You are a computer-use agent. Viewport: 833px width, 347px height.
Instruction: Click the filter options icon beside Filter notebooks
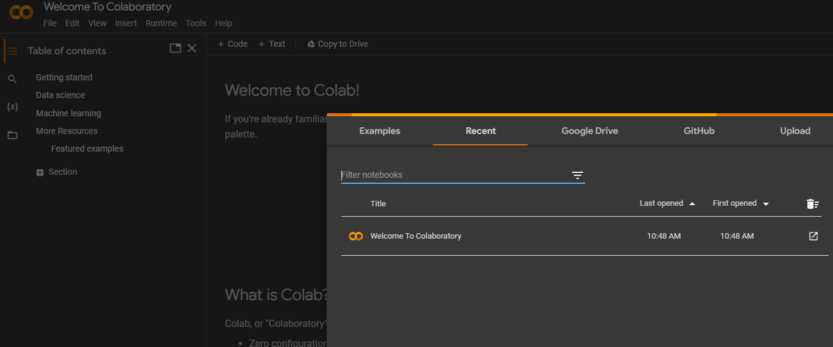click(578, 175)
